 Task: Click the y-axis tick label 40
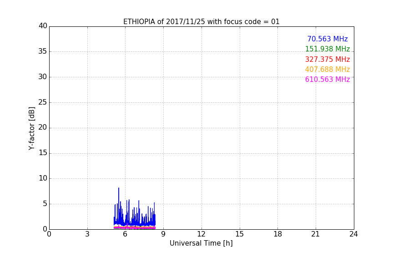pos(43,26)
